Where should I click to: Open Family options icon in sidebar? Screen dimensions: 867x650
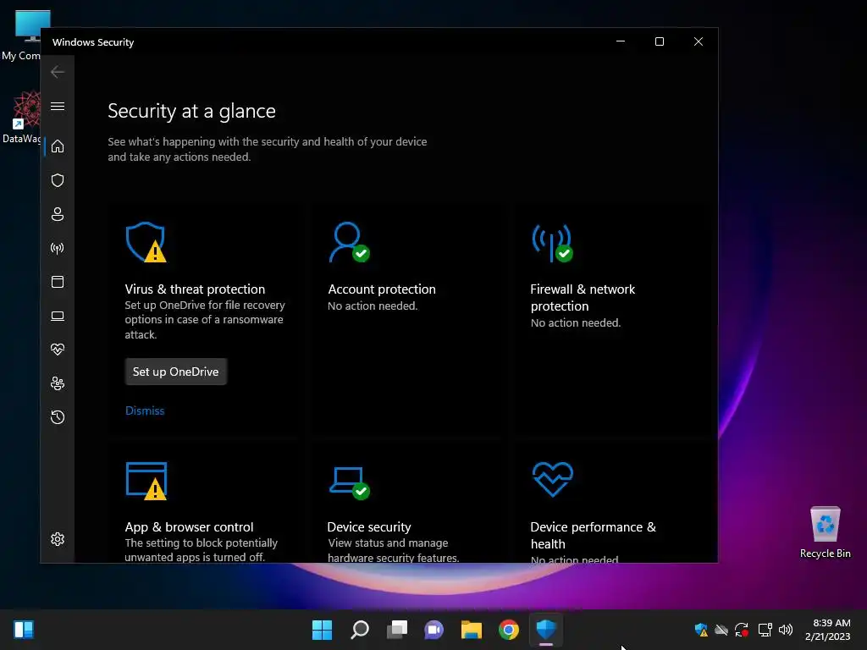coord(58,383)
